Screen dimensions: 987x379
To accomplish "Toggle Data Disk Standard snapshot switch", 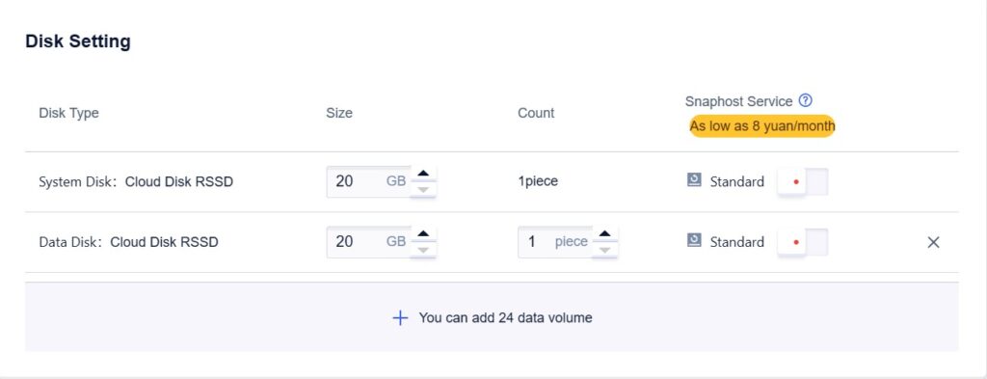I will tap(803, 242).
